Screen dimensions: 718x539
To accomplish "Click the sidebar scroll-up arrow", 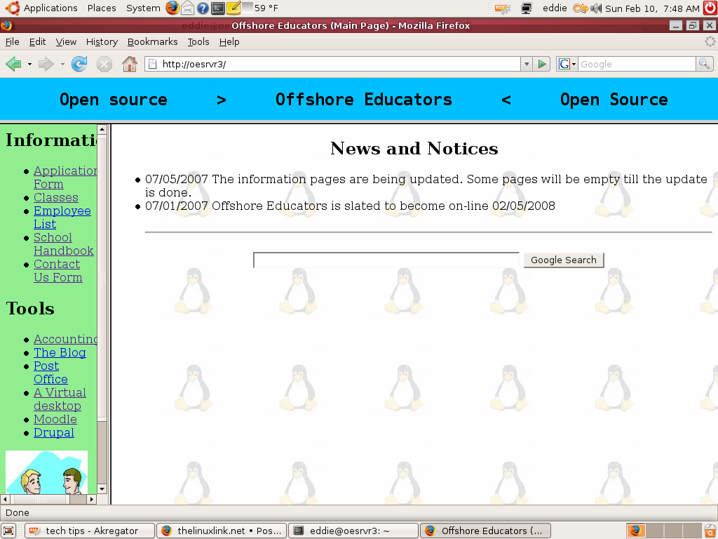I will point(102,130).
